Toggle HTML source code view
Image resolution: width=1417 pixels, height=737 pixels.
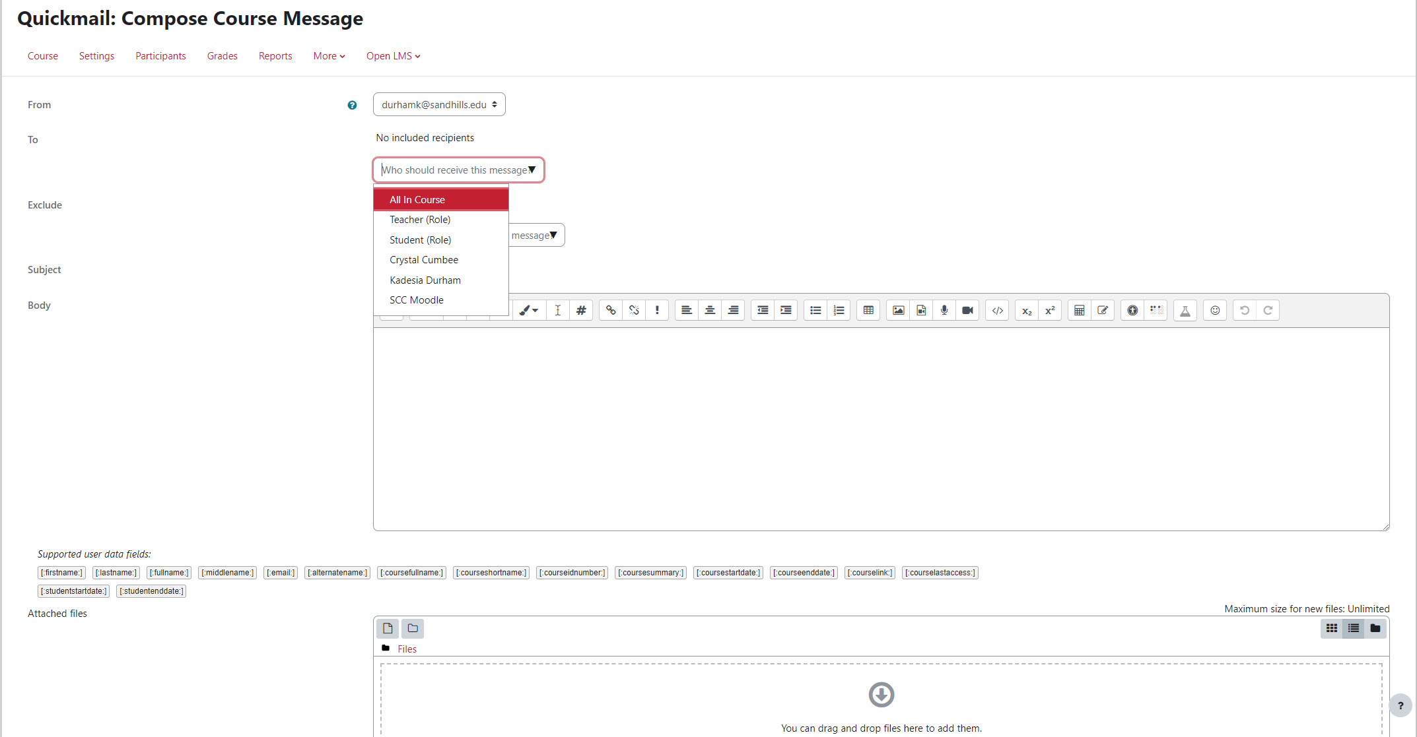(x=997, y=310)
